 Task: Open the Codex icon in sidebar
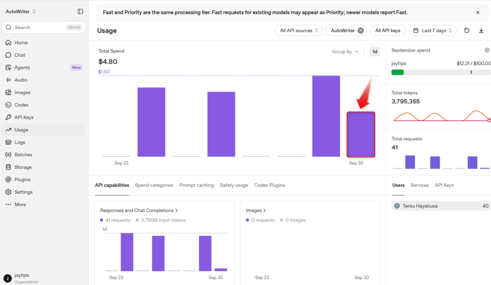[8, 105]
